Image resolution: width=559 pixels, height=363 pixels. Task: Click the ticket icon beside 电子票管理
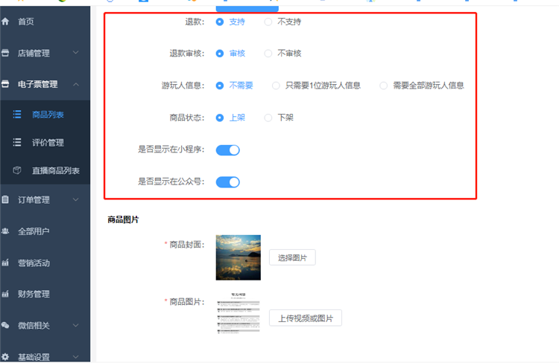click(6, 84)
